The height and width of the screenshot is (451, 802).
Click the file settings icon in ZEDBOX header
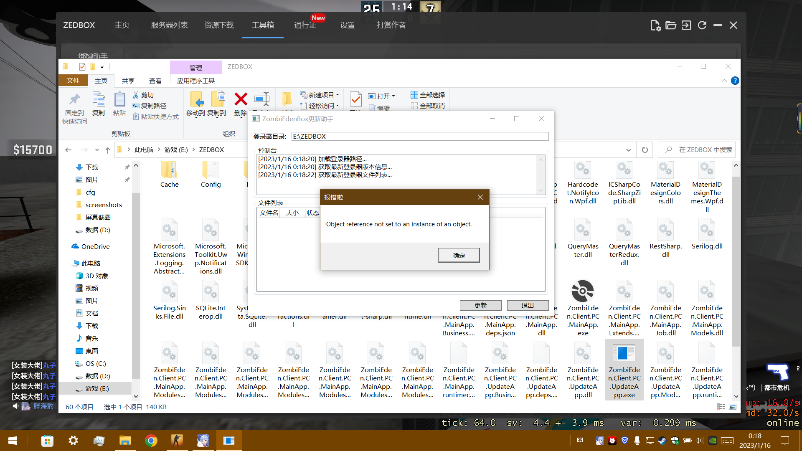pos(655,25)
